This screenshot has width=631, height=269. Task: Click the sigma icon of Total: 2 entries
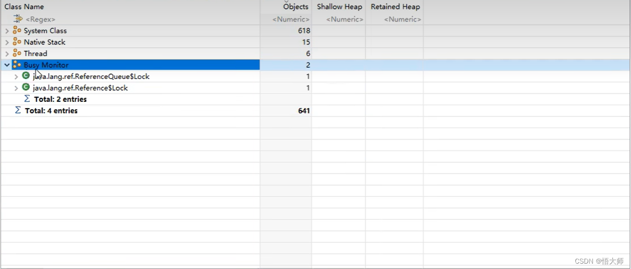click(x=27, y=98)
